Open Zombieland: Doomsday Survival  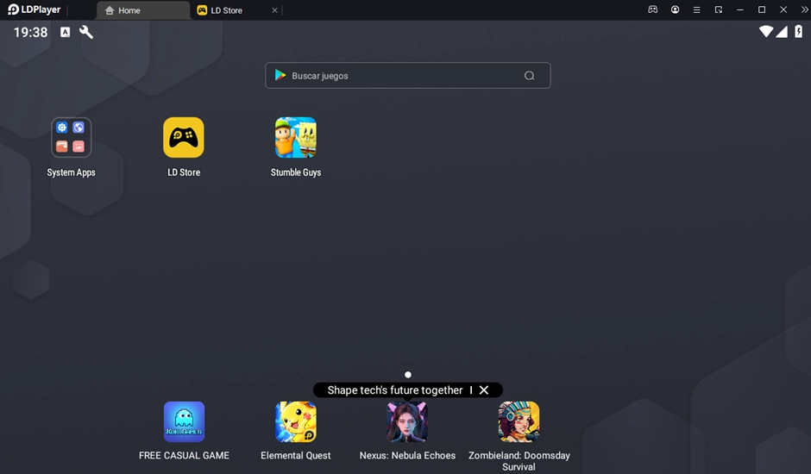click(519, 421)
